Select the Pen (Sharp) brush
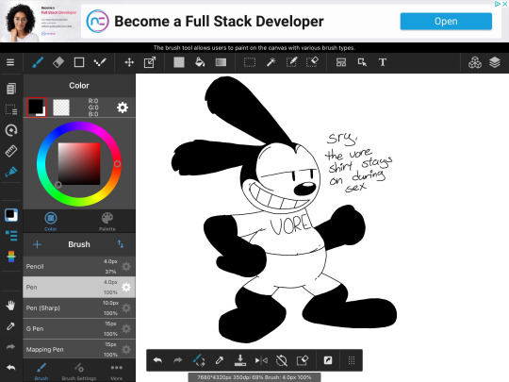509x382 pixels. tap(79, 307)
